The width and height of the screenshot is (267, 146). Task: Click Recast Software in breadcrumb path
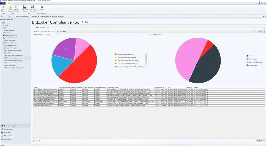44,16
